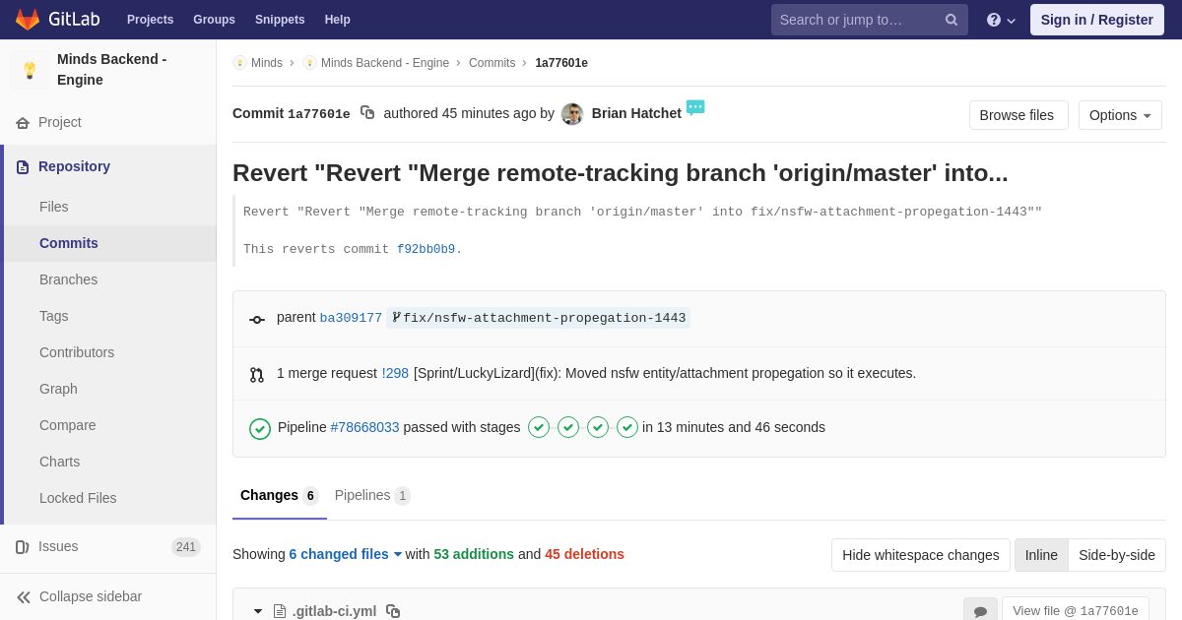Focus the Search or jump to field
The height and width of the screenshot is (620, 1182).
(855, 20)
